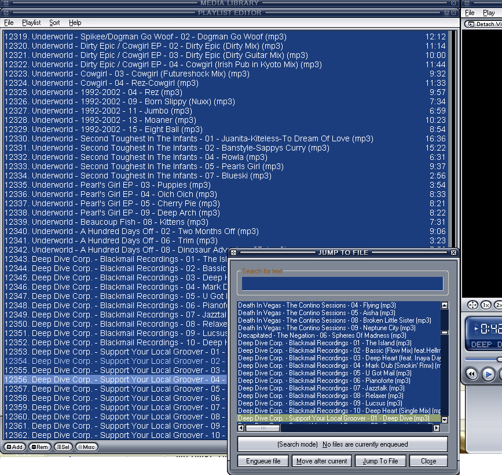Image resolution: width=502 pixels, height=475 pixels.
Task: Click the results vertical scrollbar thumb
Action: [x=444, y=332]
